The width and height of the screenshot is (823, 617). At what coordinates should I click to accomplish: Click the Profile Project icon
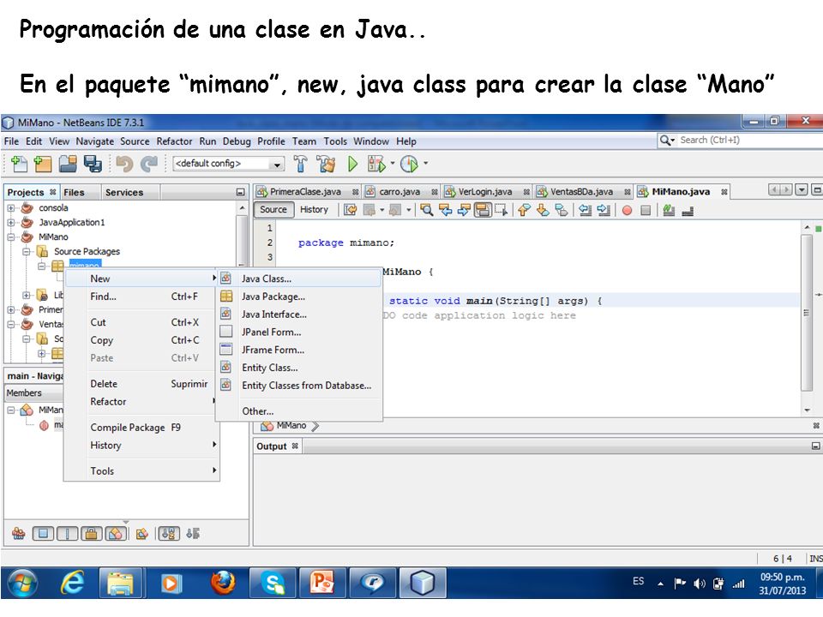pyautogui.click(x=410, y=165)
